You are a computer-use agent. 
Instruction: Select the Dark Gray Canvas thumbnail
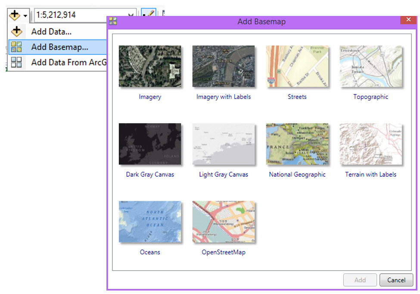tap(150, 144)
